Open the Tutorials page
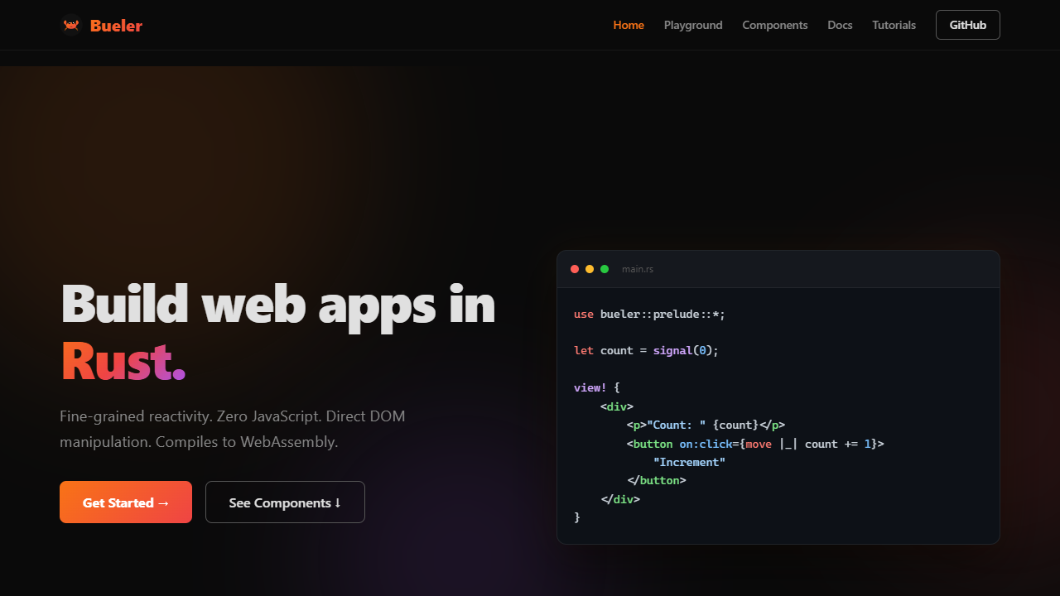Viewport: 1060px width, 596px height. [x=894, y=25]
